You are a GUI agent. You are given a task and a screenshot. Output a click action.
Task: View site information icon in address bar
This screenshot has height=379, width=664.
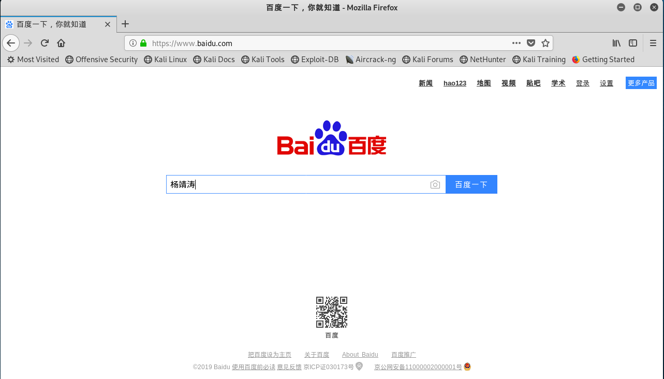click(133, 43)
